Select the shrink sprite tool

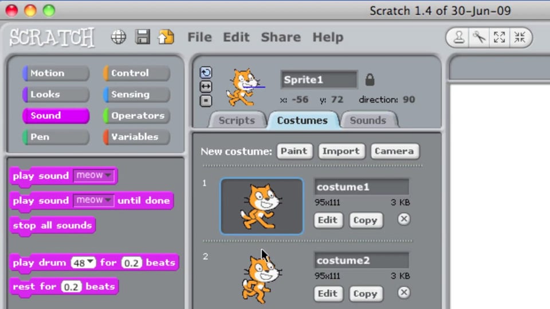coord(520,37)
